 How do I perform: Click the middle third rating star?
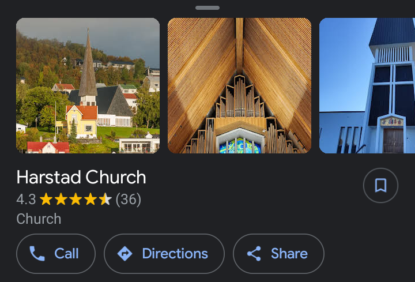76,200
